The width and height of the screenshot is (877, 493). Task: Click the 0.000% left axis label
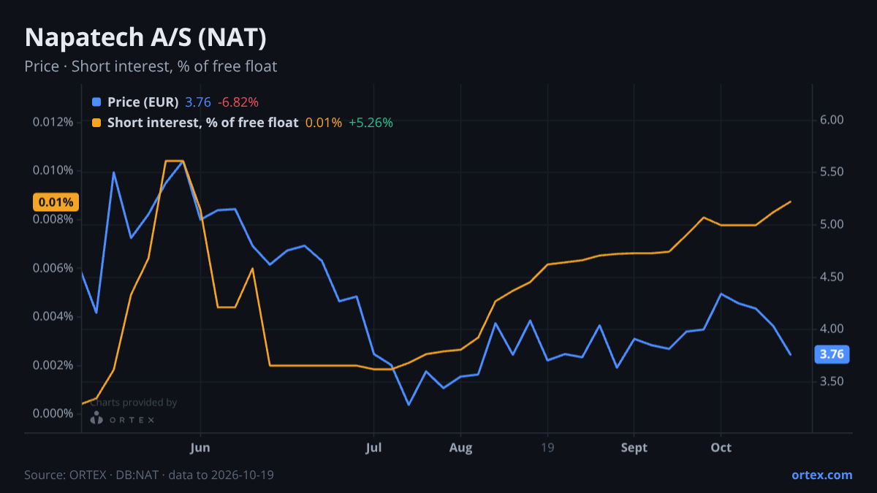point(53,413)
